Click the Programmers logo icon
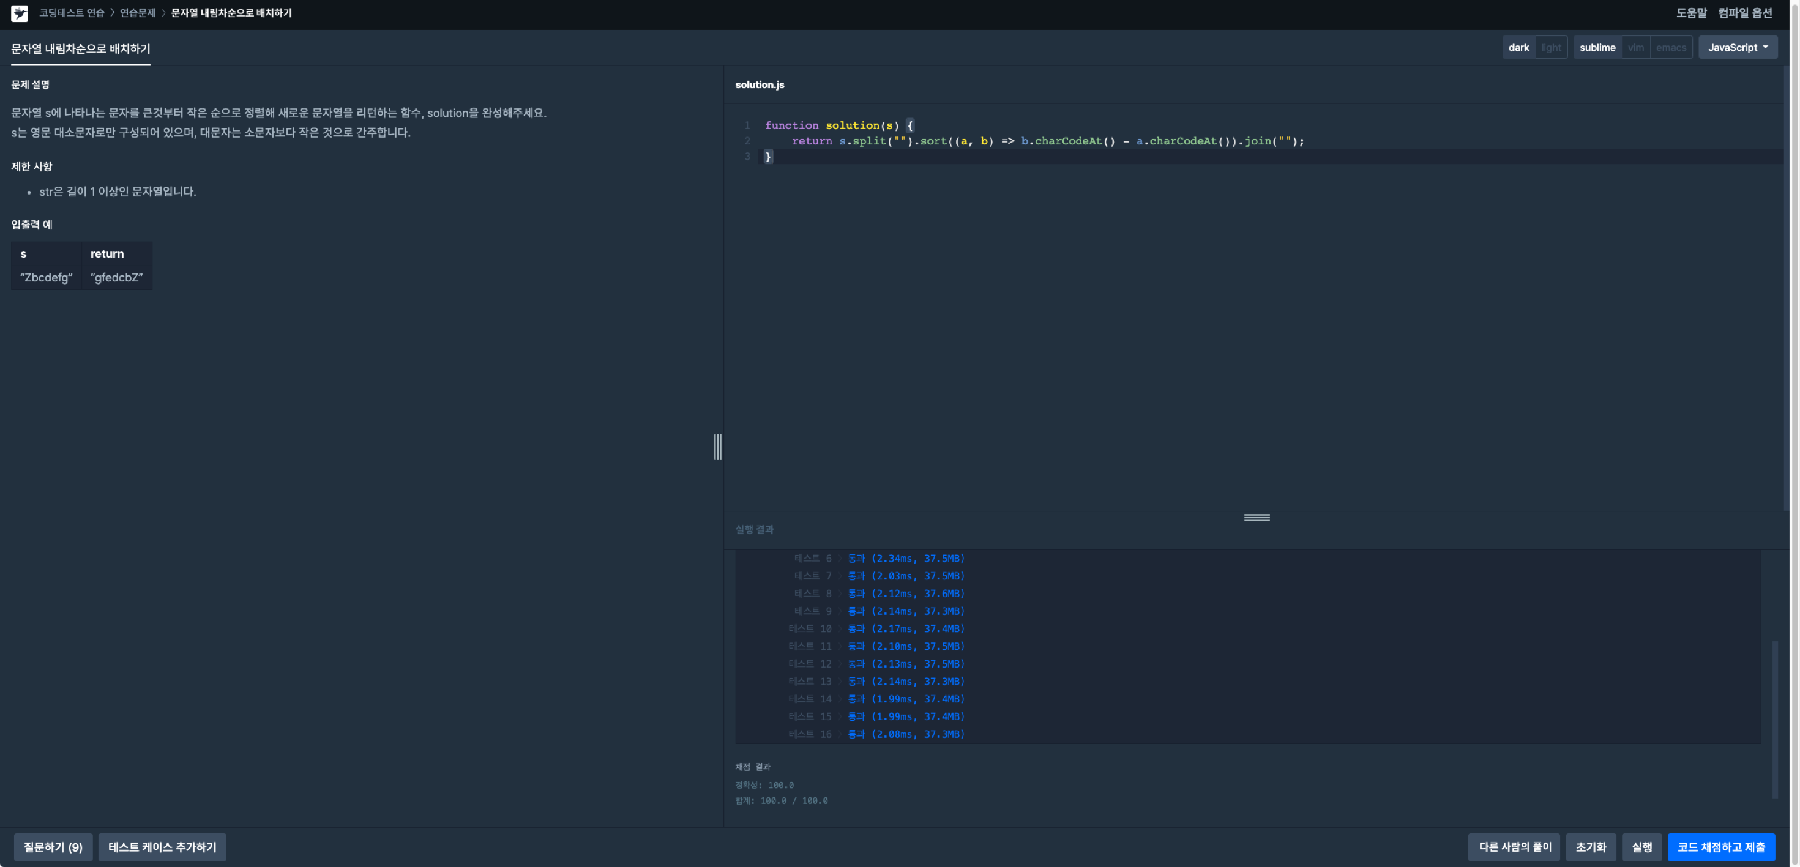This screenshot has height=867, width=1800. pos(20,13)
